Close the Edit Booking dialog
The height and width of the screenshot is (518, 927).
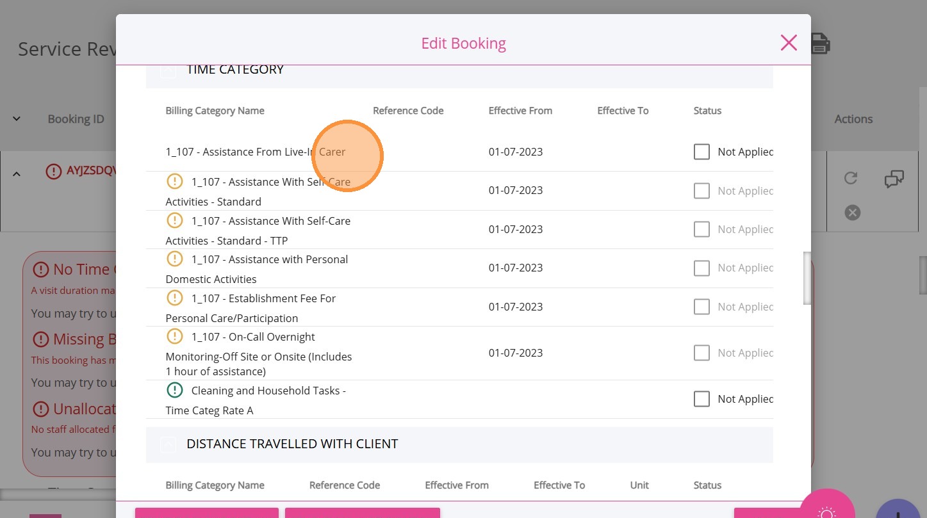(x=789, y=43)
